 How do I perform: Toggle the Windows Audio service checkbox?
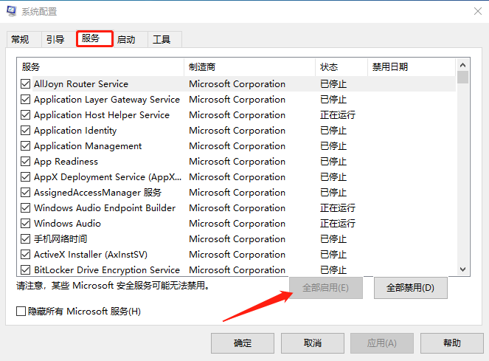[26, 224]
